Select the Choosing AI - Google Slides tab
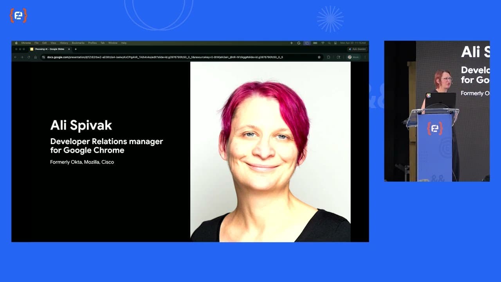 [50, 49]
